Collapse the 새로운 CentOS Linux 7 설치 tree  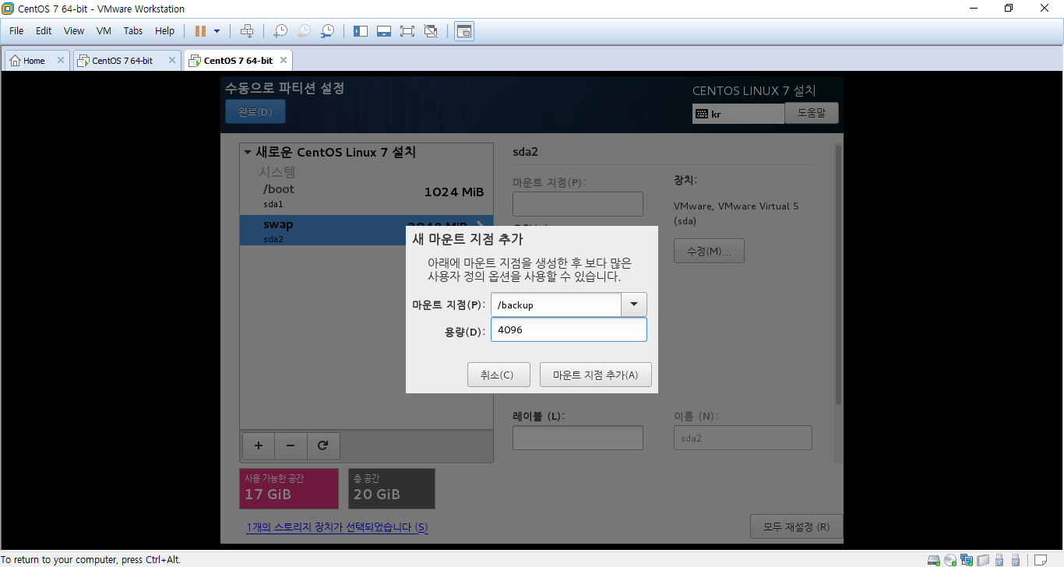coord(248,152)
